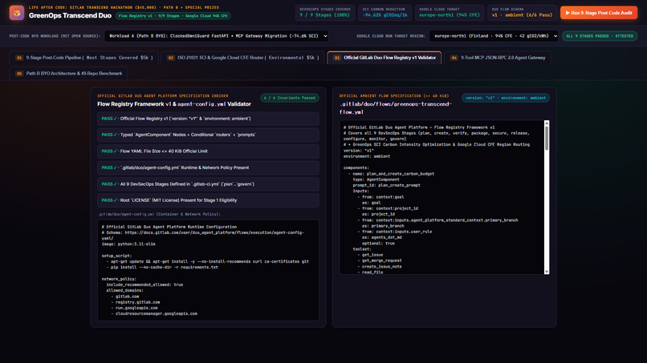The image size is (647, 363).
Task: Click the GreenOps app logo icon
Action: pos(17,12)
